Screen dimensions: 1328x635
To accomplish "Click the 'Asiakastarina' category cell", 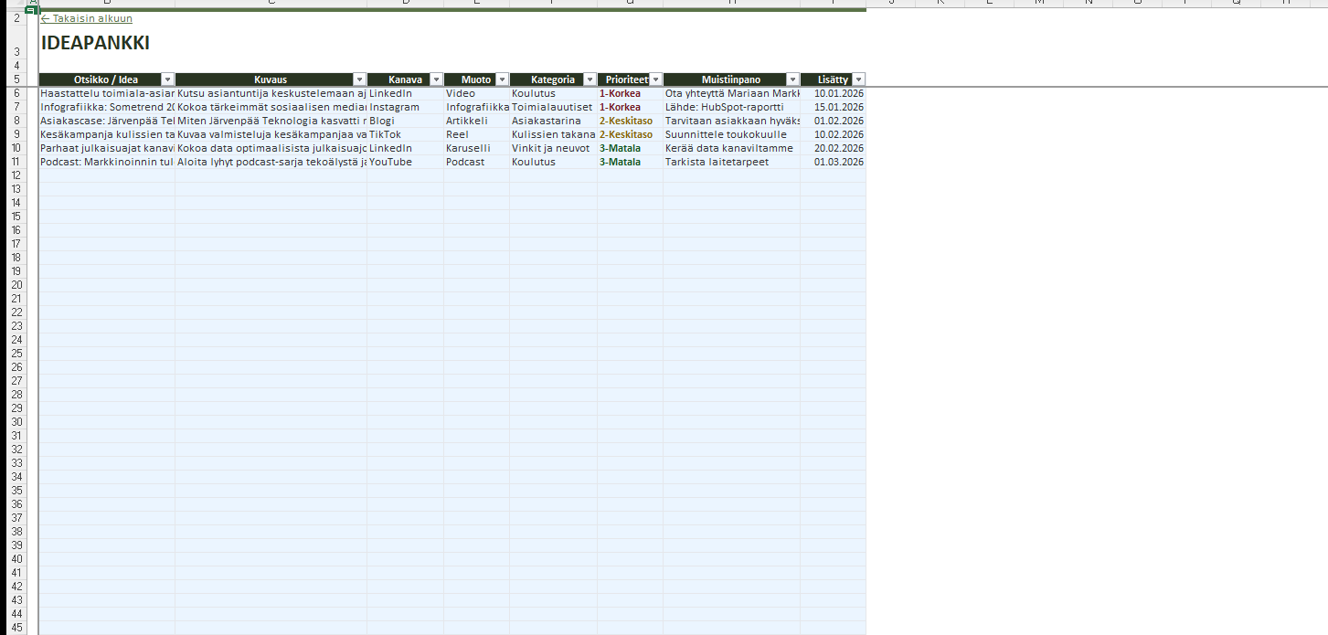I will [553, 121].
